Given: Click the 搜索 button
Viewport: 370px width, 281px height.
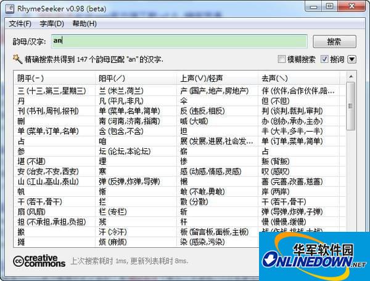Looking at the screenshot, I should tap(334, 42).
